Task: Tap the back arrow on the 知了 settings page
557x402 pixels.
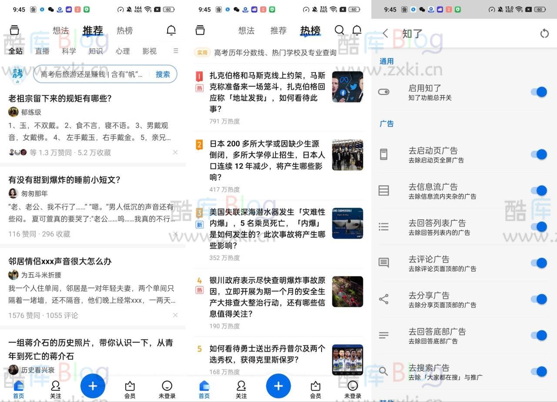Action: coord(385,33)
